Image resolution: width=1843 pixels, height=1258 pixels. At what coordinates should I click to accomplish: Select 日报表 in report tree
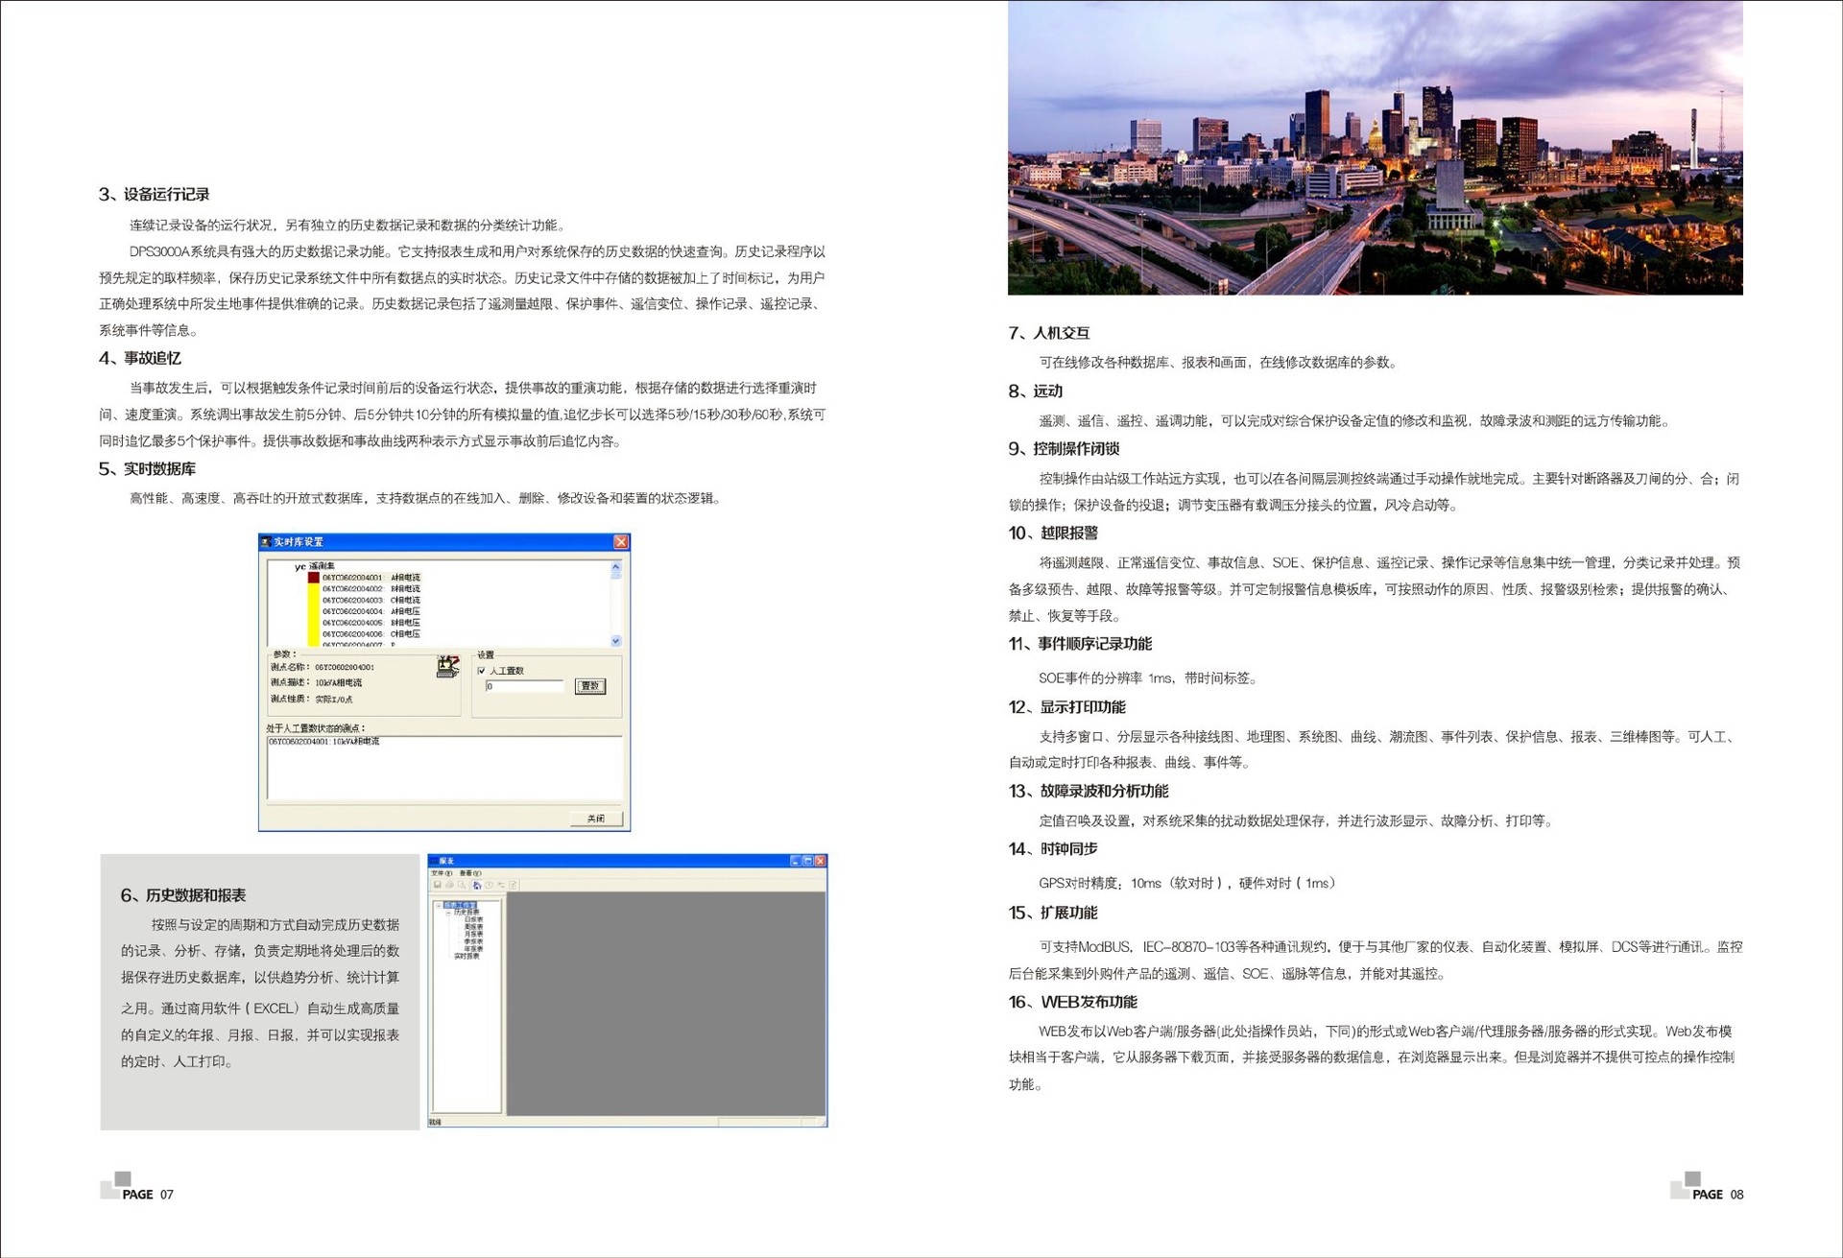point(474,919)
